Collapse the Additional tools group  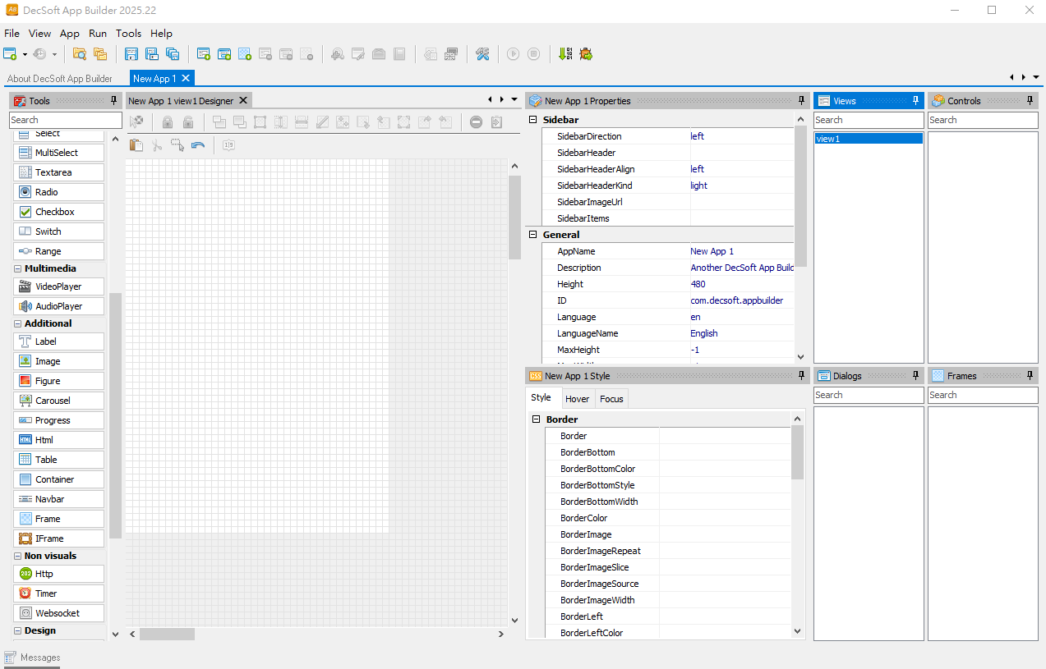pyautogui.click(x=17, y=323)
